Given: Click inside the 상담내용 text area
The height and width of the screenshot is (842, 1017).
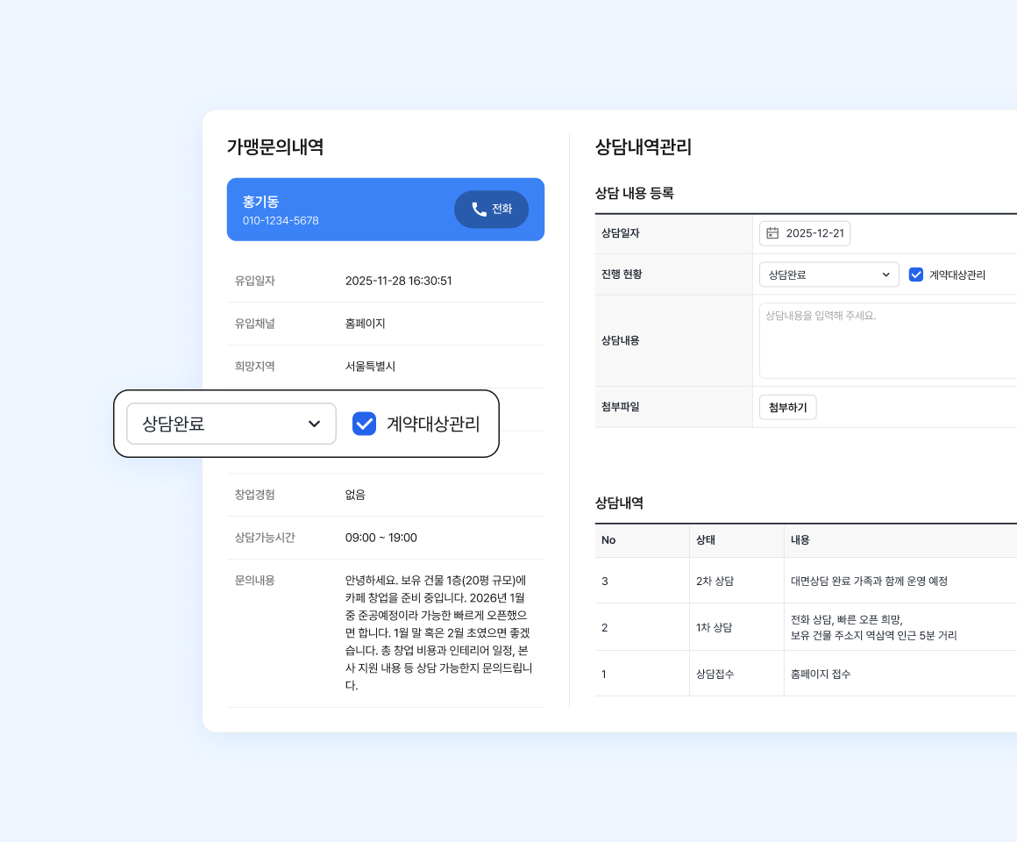Looking at the screenshot, I should click(885, 340).
